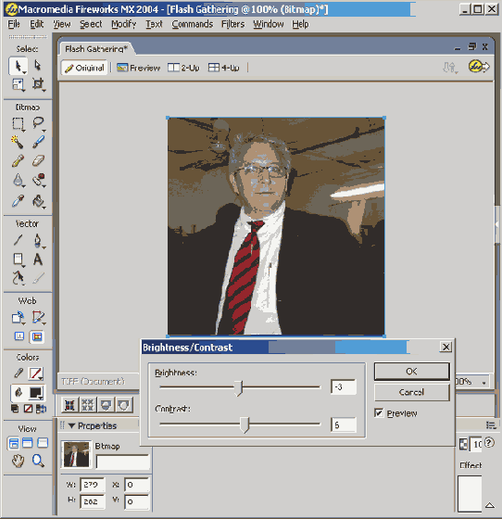Click Cancel in Brightness/Contrast dialog
This screenshot has width=502, height=519.
tap(412, 392)
